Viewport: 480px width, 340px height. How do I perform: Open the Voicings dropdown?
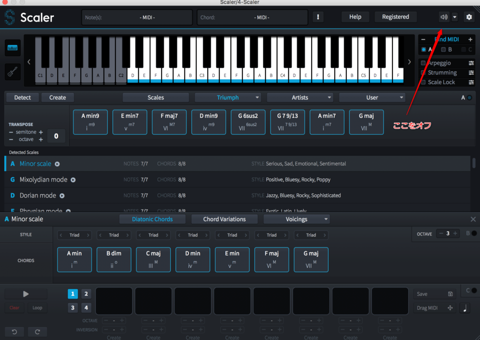297,219
